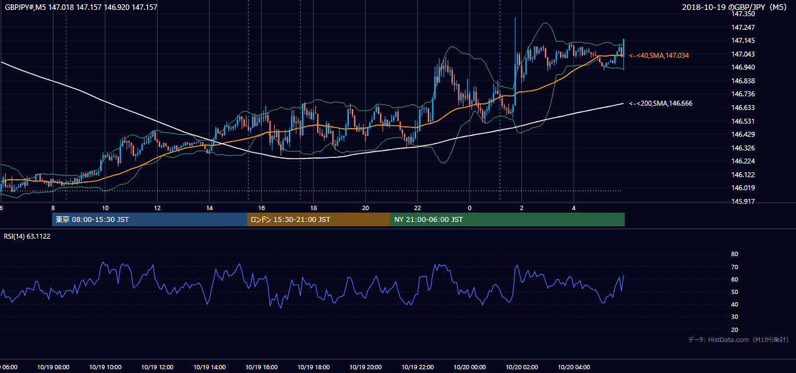Open the 'データ: HistData.com' source credit
The height and width of the screenshot is (373, 796).
pyautogui.click(x=739, y=339)
